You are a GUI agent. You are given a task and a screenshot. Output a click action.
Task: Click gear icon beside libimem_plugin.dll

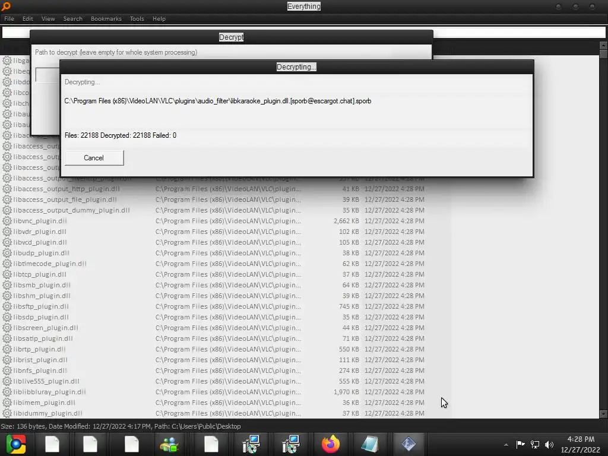tap(7, 403)
